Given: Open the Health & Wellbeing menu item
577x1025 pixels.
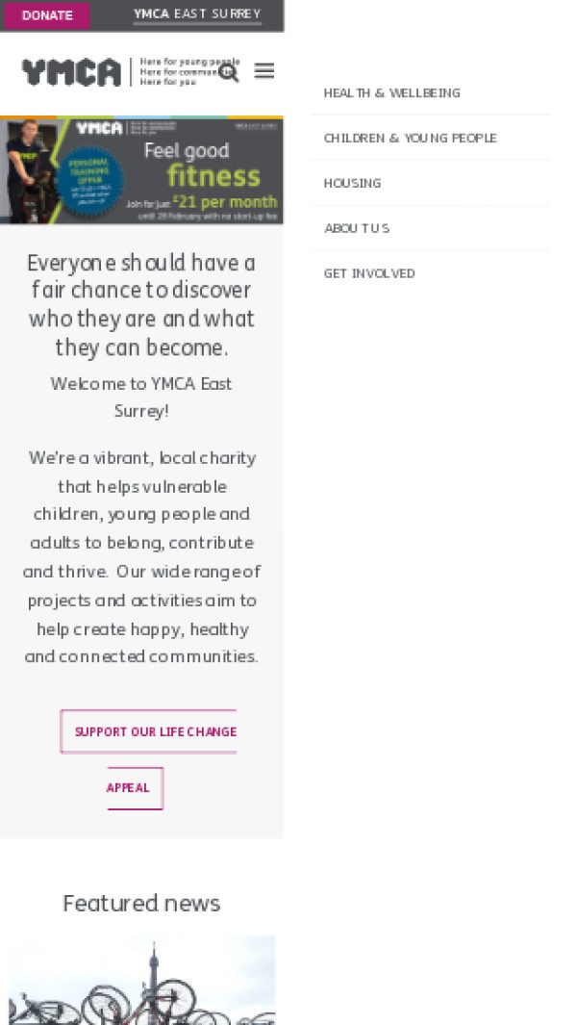Looking at the screenshot, I should click(x=391, y=93).
